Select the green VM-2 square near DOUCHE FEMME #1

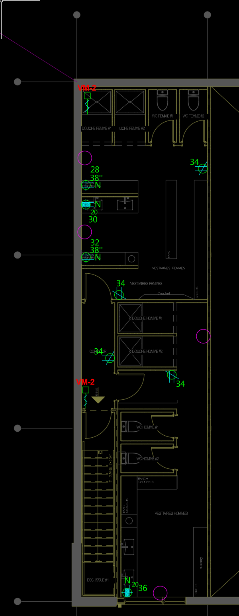tap(87, 96)
